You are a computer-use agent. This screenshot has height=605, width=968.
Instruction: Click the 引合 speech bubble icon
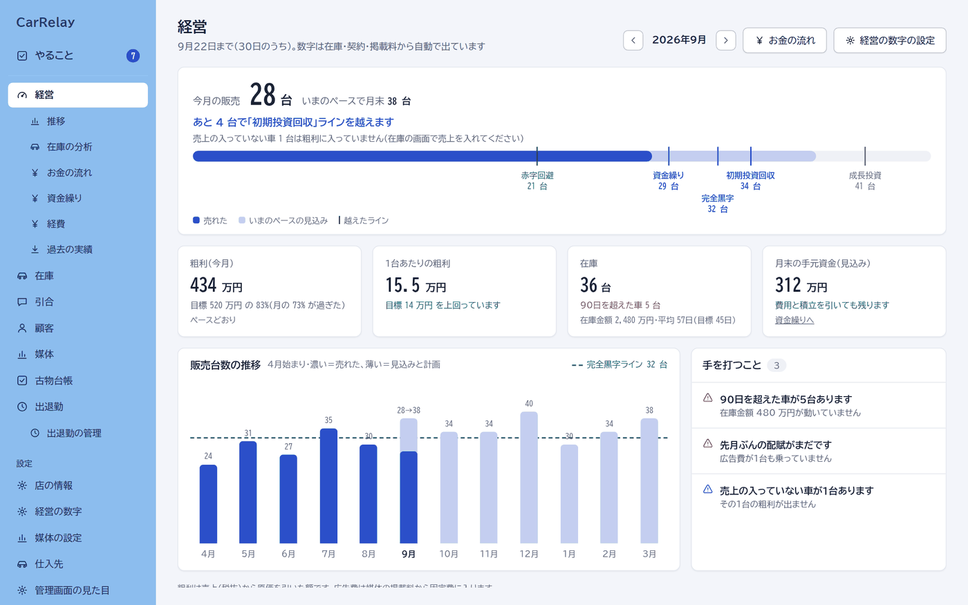[x=22, y=302]
